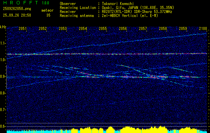Click the 1.1 kHz axis label
This screenshot has height=133, width=210.
pyautogui.click(x=2, y=43)
